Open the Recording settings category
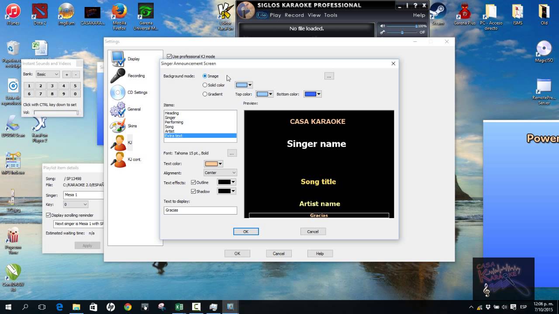This screenshot has height=314, width=559. pyautogui.click(x=127, y=75)
